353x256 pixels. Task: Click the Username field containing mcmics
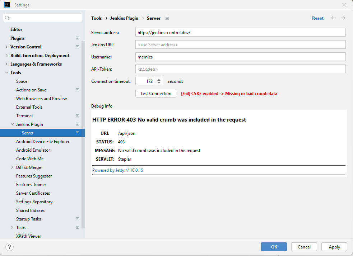click(x=241, y=57)
